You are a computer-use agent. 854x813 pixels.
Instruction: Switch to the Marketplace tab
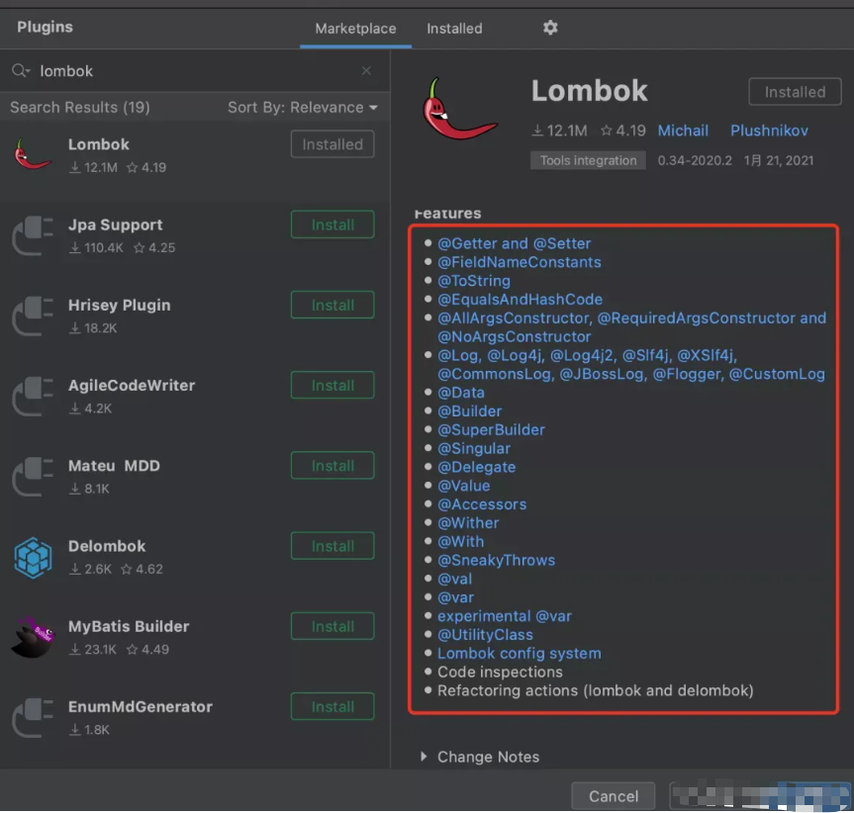[x=355, y=29]
